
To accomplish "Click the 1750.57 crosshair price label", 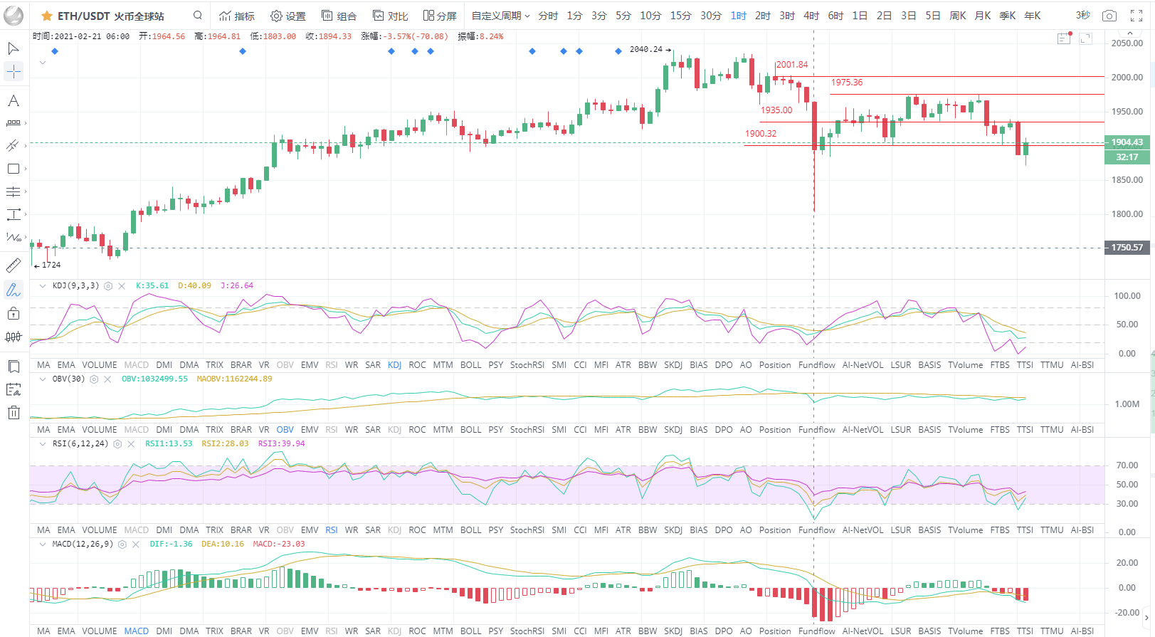I will tap(1127, 248).
